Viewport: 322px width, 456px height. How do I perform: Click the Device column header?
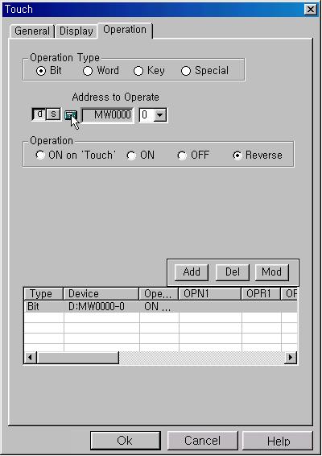101,294
